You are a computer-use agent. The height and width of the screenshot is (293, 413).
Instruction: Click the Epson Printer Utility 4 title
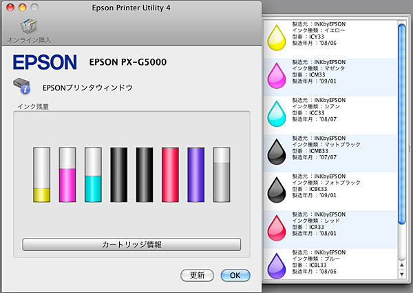pos(131,8)
